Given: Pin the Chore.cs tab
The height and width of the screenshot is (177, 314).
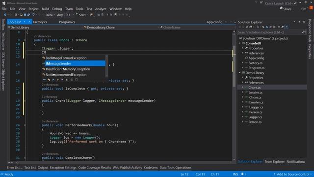Looking at the screenshot, I should click(25, 22).
